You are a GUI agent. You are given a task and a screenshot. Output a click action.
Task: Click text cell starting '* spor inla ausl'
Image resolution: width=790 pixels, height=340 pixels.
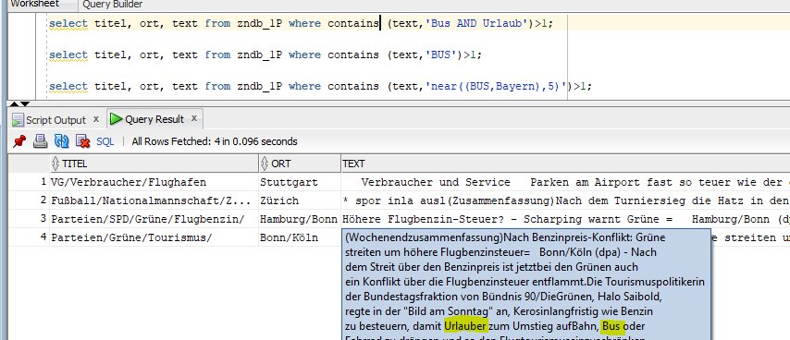click(565, 200)
